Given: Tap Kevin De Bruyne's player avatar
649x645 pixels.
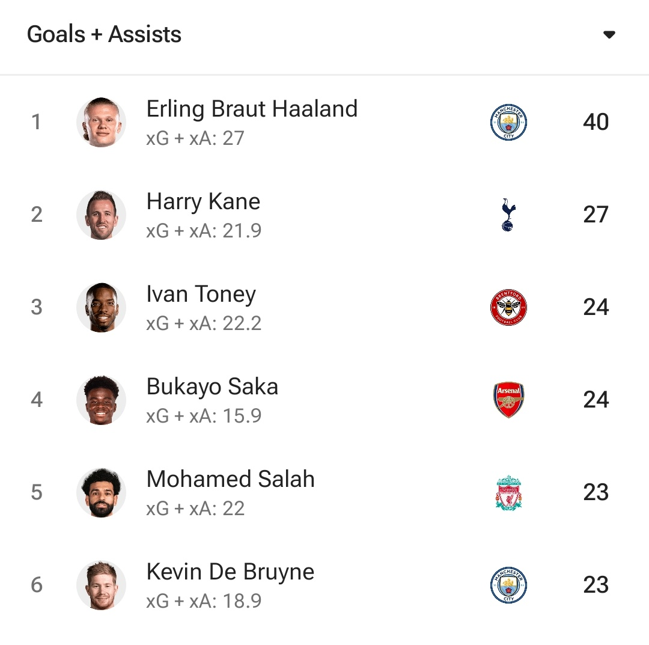Looking at the screenshot, I should pos(101,585).
